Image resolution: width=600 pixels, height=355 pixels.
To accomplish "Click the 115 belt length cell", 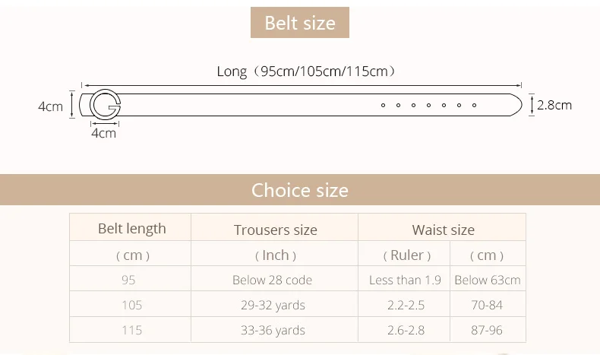I will point(131,330).
